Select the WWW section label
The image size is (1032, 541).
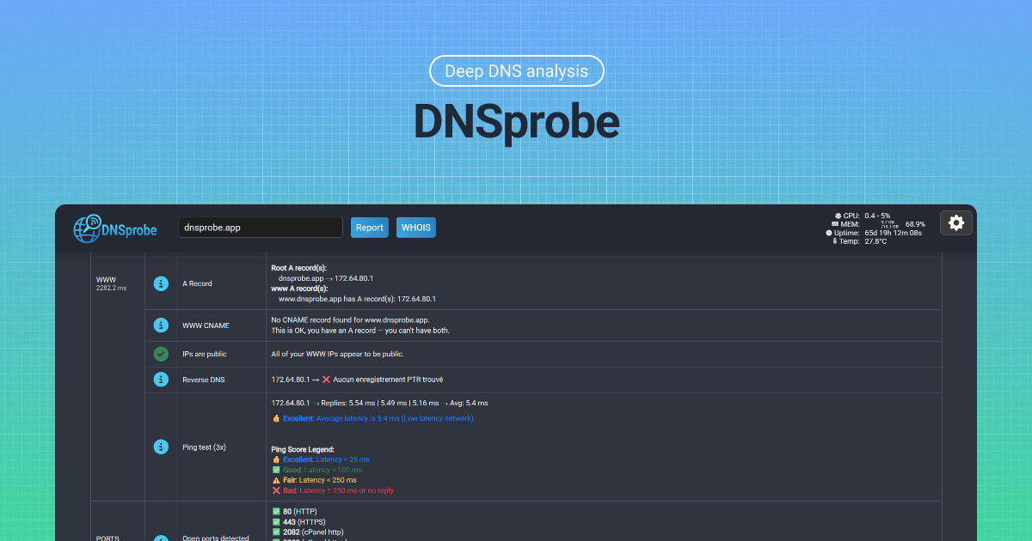coord(106,280)
